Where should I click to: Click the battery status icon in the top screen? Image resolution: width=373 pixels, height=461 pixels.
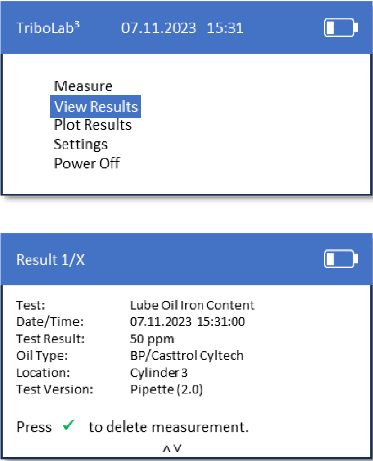coord(341,28)
